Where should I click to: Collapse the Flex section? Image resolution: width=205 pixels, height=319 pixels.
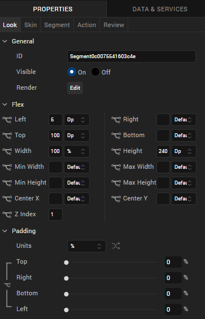click(x=5, y=104)
